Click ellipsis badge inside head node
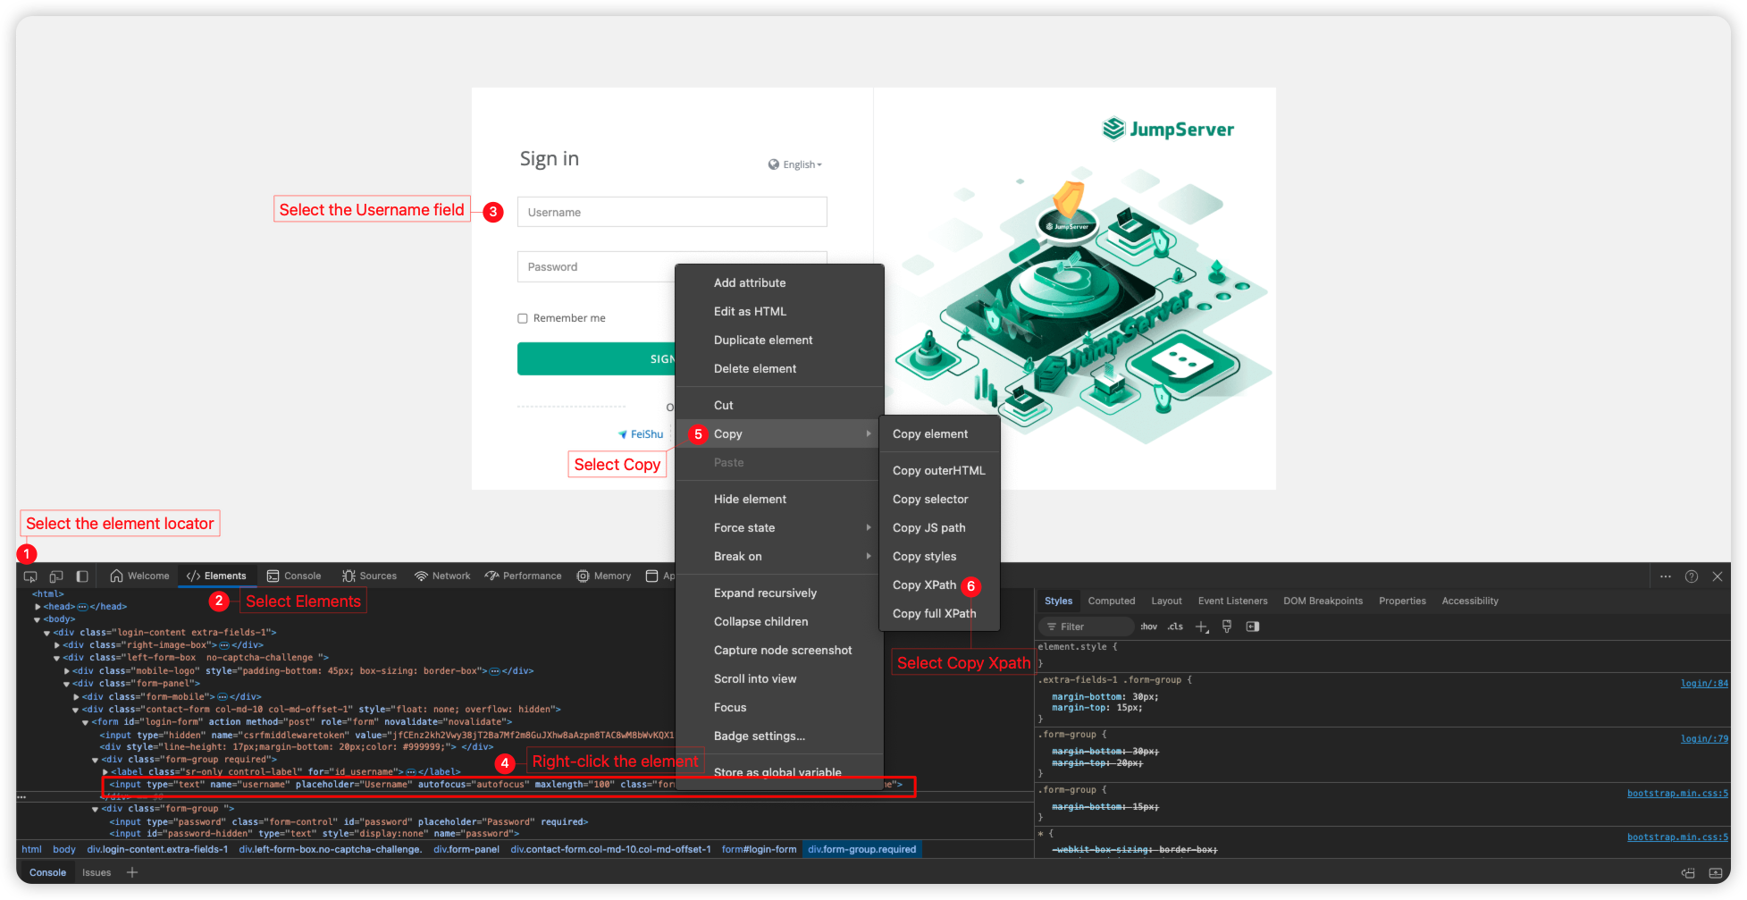This screenshot has width=1747, height=900. pos(82,607)
